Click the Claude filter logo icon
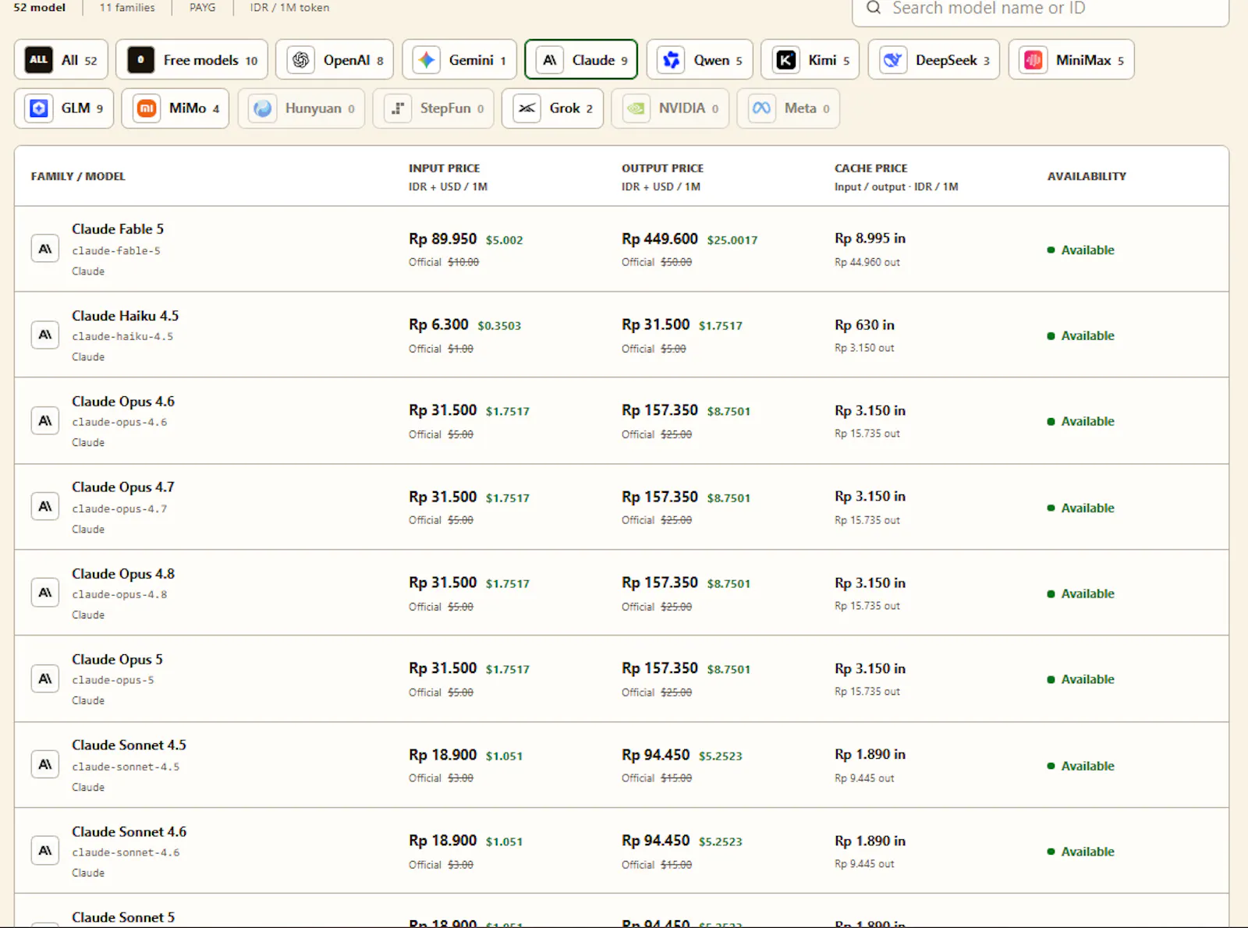The image size is (1248, 928). [x=550, y=60]
